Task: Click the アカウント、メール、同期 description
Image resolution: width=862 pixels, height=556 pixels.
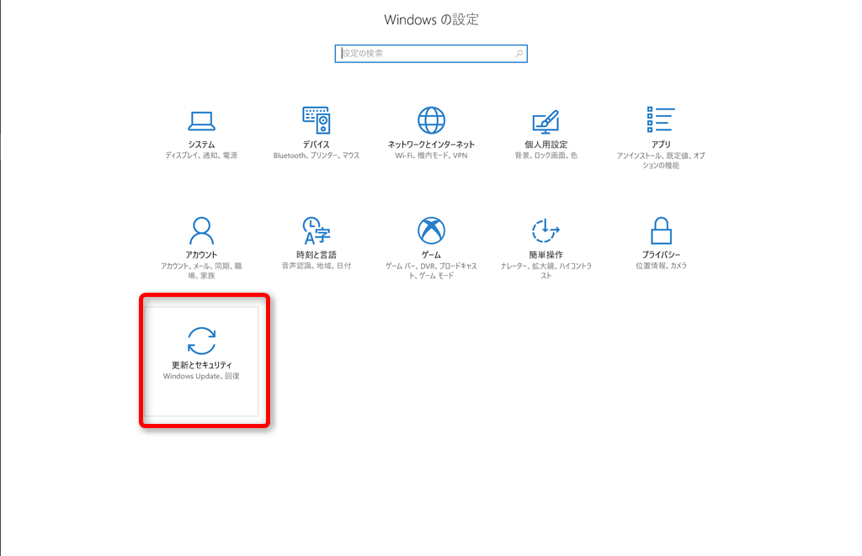Action: 201,271
